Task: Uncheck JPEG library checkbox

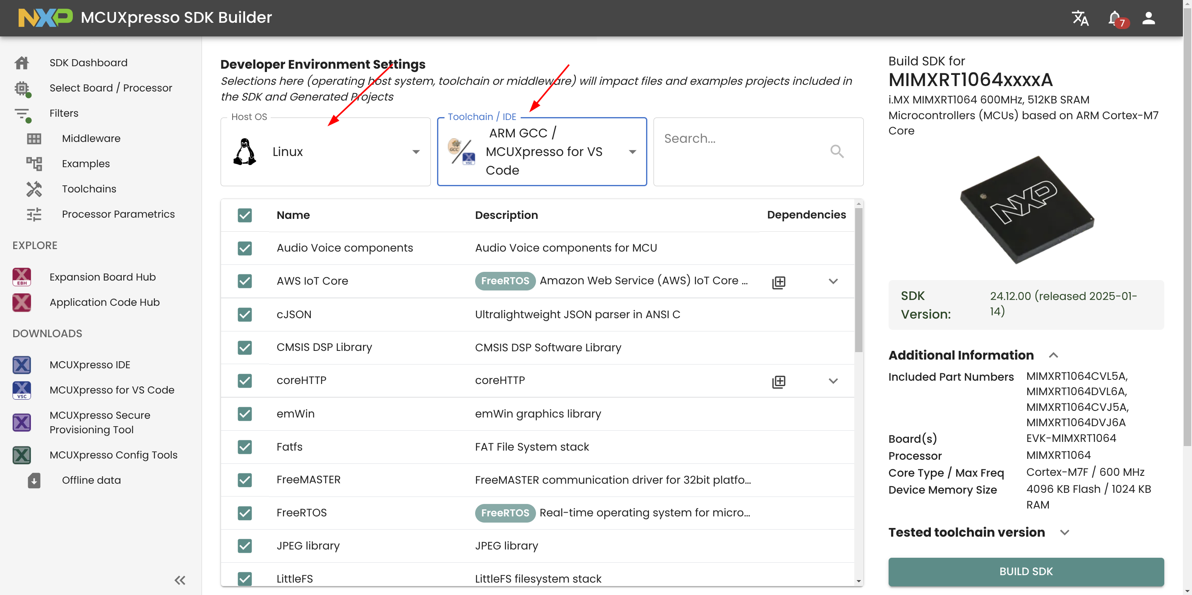Action: [245, 546]
